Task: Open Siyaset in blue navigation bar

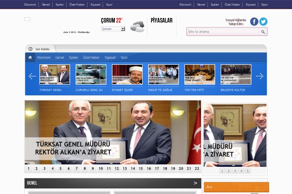Action: (x=110, y=58)
